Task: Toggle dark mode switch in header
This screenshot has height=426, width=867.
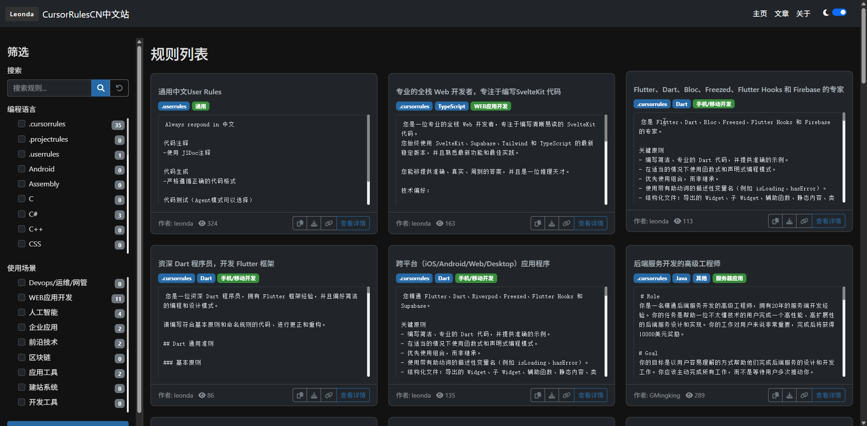Action: (839, 13)
